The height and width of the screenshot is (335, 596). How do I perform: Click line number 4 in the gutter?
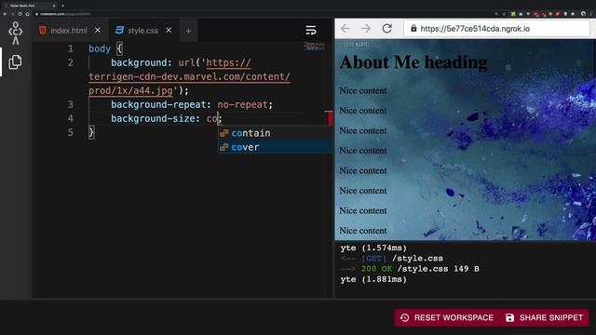click(x=71, y=118)
